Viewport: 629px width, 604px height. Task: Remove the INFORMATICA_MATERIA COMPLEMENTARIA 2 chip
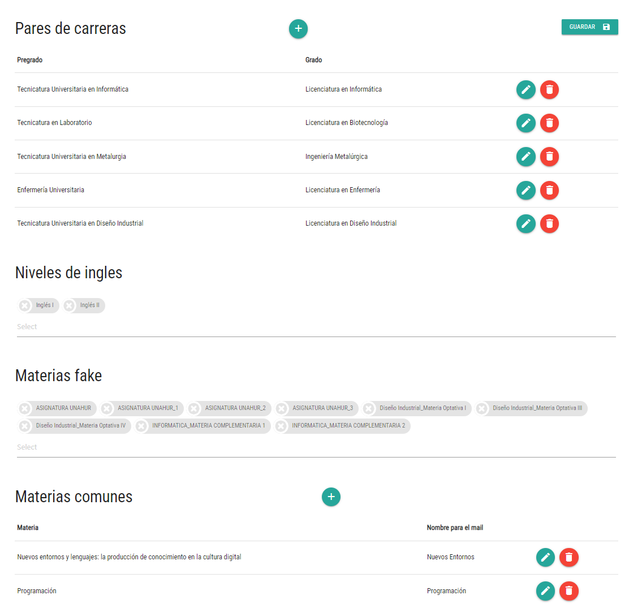click(281, 426)
